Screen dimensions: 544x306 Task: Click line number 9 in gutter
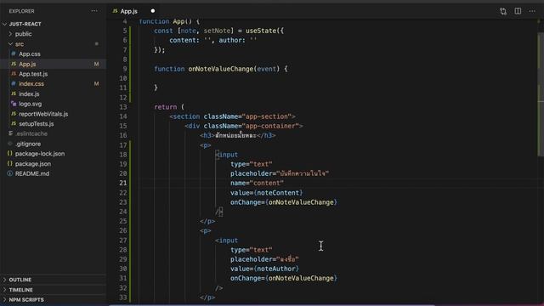click(125, 69)
